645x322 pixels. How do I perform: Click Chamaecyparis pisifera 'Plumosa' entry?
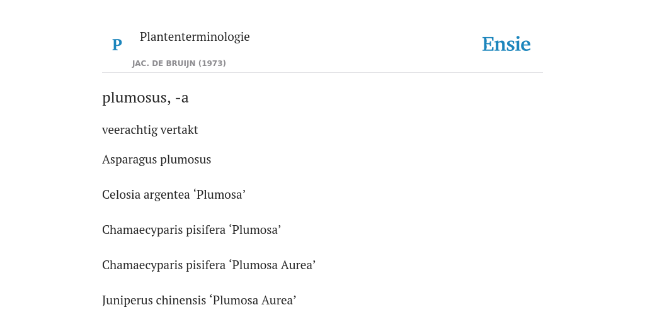point(191,230)
